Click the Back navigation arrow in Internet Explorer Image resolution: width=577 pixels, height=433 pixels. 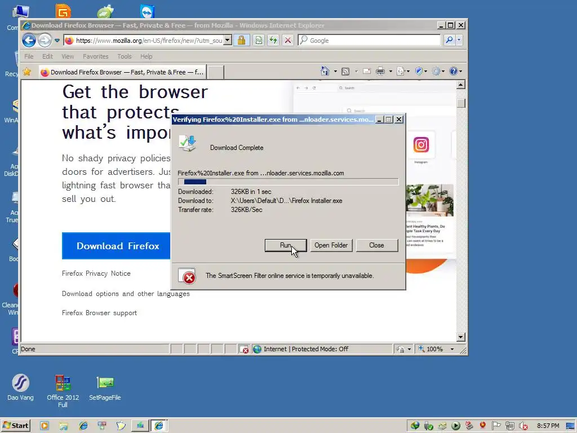point(29,40)
